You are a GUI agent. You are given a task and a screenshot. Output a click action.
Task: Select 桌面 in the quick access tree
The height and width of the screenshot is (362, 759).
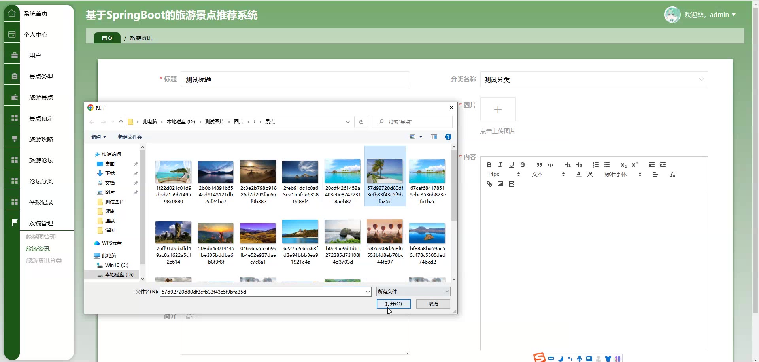pyautogui.click(x=110, y=164)
